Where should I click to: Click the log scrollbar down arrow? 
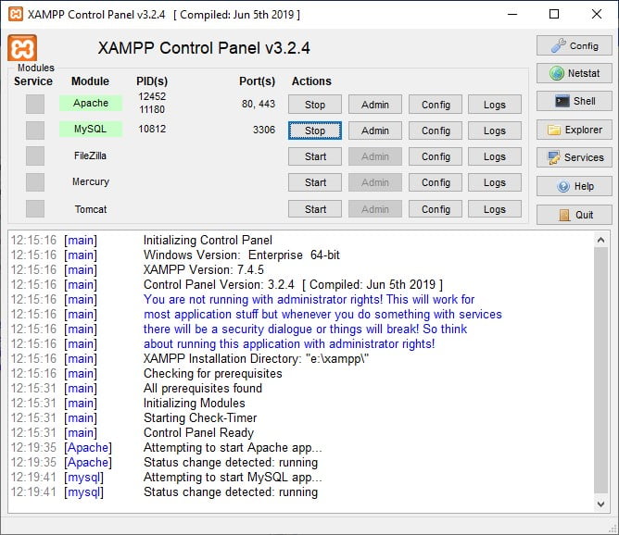pyautogui.click(x=600, y=504)
